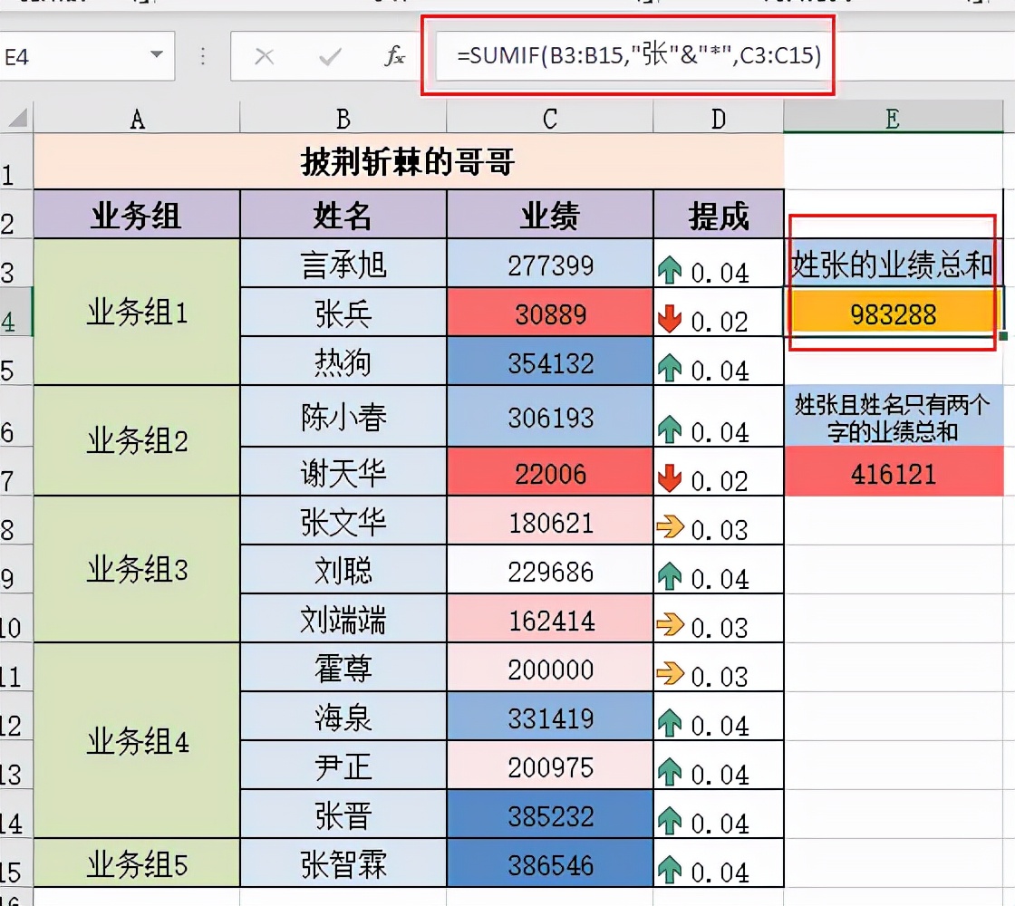Click the 业务组 header cell
The image size is (1015, 906).
(137, 214)
